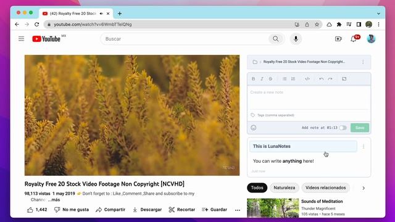Open emoji picker in note editor
Screen dimensions: 395x222
254,128
